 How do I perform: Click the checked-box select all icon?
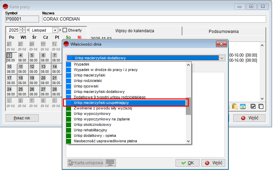[x=253, y=106]
